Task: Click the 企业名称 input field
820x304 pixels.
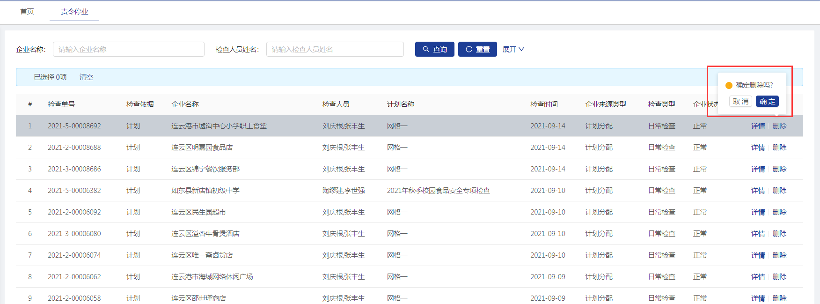Action: [x=129, y=49]
